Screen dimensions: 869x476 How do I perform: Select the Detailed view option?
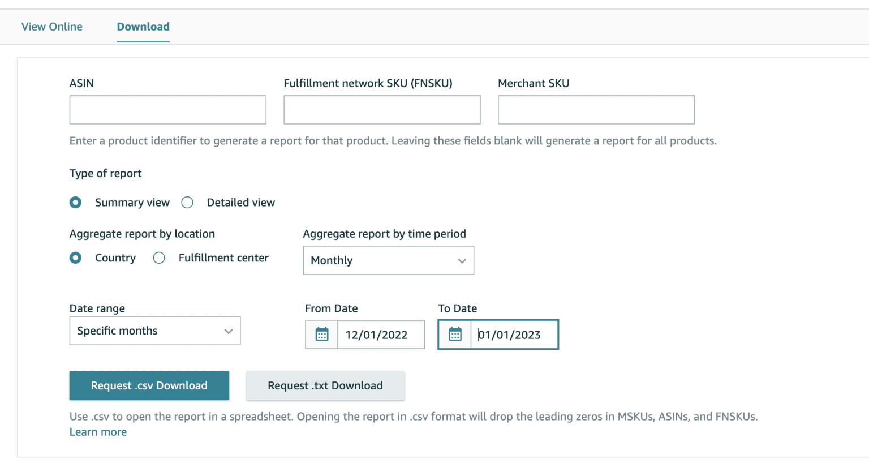tap(187, 202)
